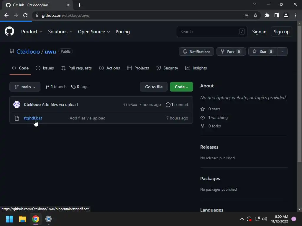This screenshot has width=302, height=226.
Task: Expand the Solutions menu
Action: tap(60, 32)
